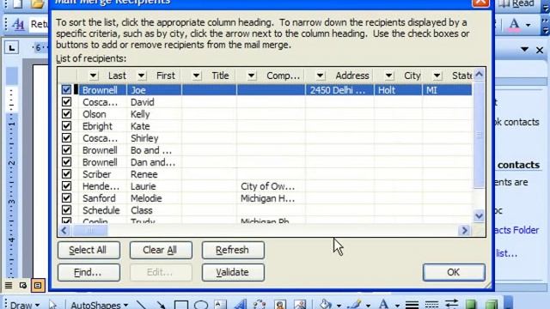Uncheck the Joe Brownell recipient
The width and height of the screenshot is (550, 309).
(x=66, y=89)
